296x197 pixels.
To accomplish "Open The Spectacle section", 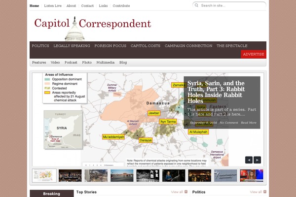I will tap(232, 46).
